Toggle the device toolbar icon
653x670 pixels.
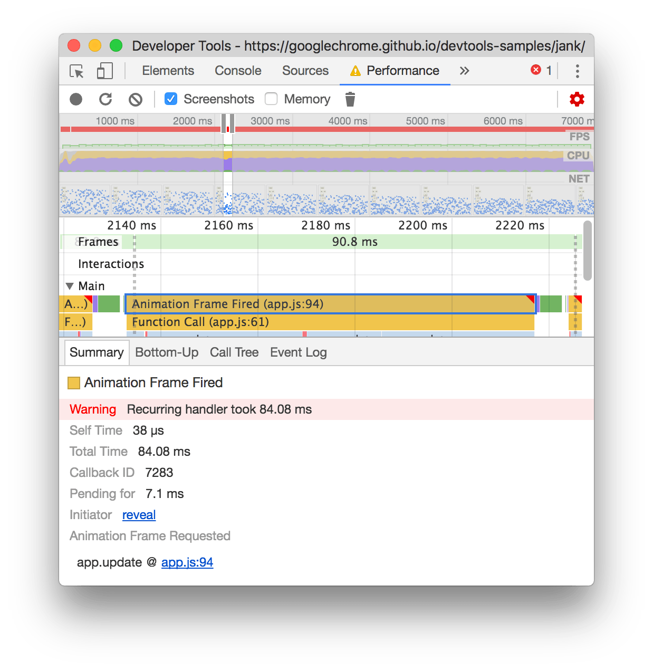click(105, 71)
